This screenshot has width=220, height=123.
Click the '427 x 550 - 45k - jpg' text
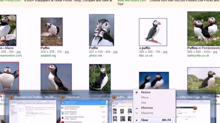(103, 52)
